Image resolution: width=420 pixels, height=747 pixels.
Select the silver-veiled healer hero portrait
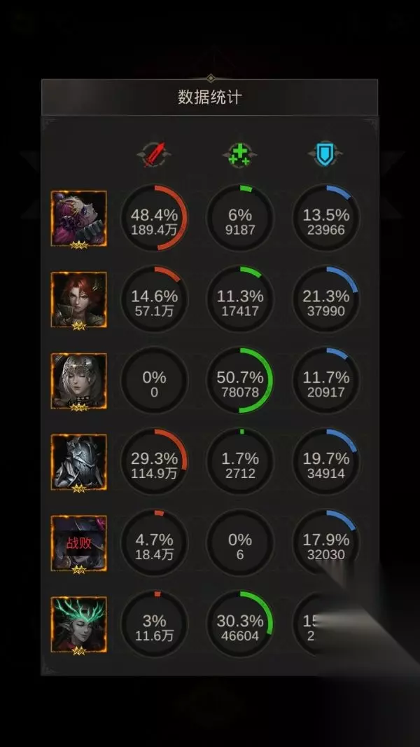79,381
